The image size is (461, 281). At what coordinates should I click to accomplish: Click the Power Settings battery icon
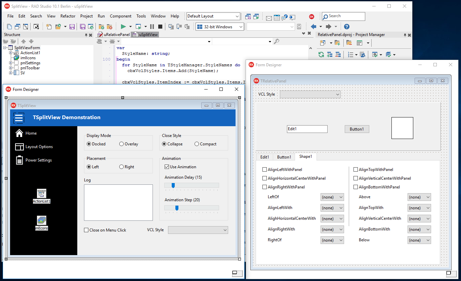pos(19,160)
